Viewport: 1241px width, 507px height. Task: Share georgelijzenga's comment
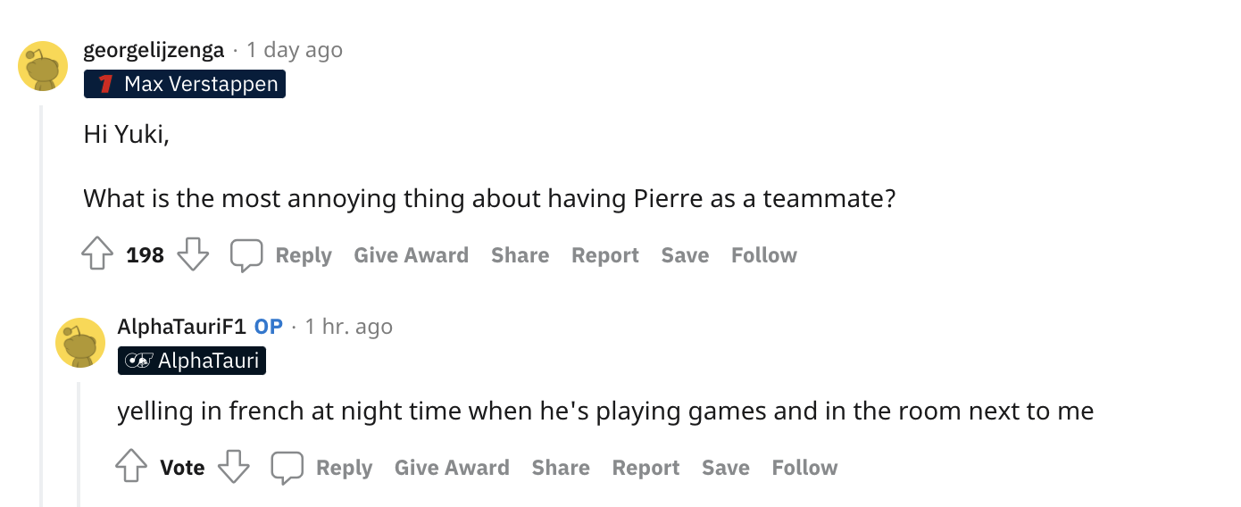point(520,255)
